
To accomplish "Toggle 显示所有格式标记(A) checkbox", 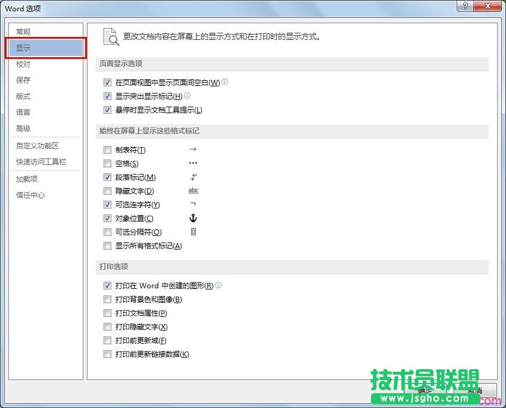I will pos(107,246).
